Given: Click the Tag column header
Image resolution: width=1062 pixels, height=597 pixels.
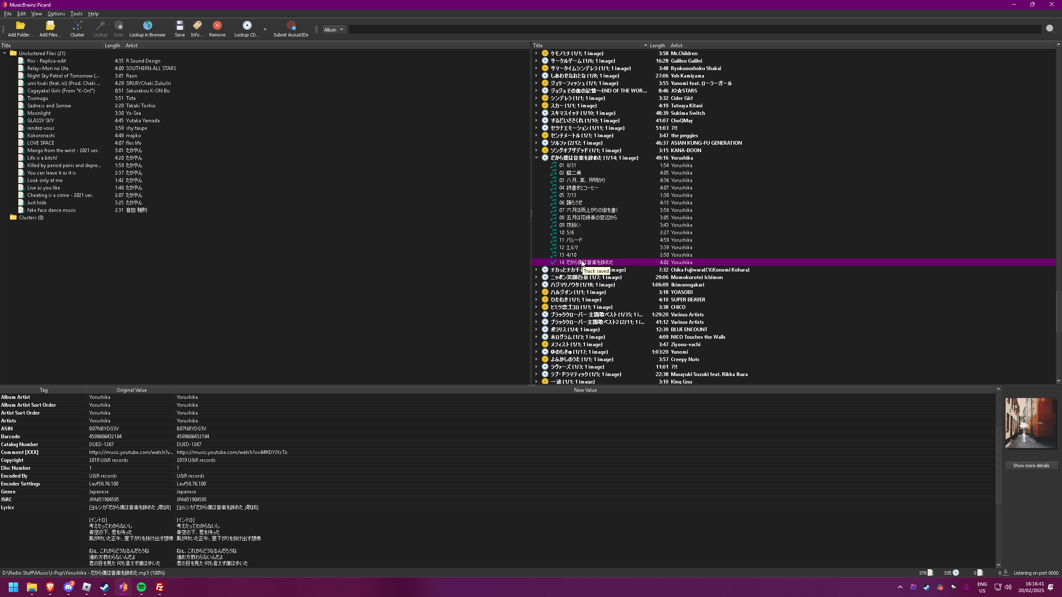Looking at the screenshot, I should [x=44, y=390].
